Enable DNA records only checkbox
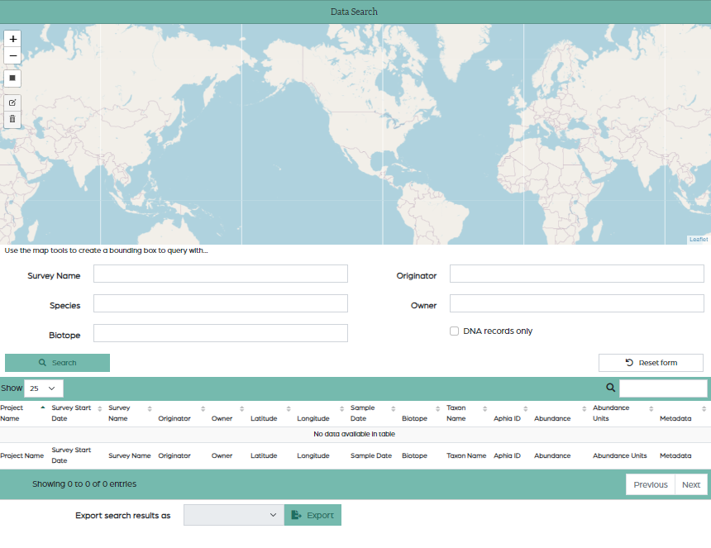 click(x=454, y=331)
